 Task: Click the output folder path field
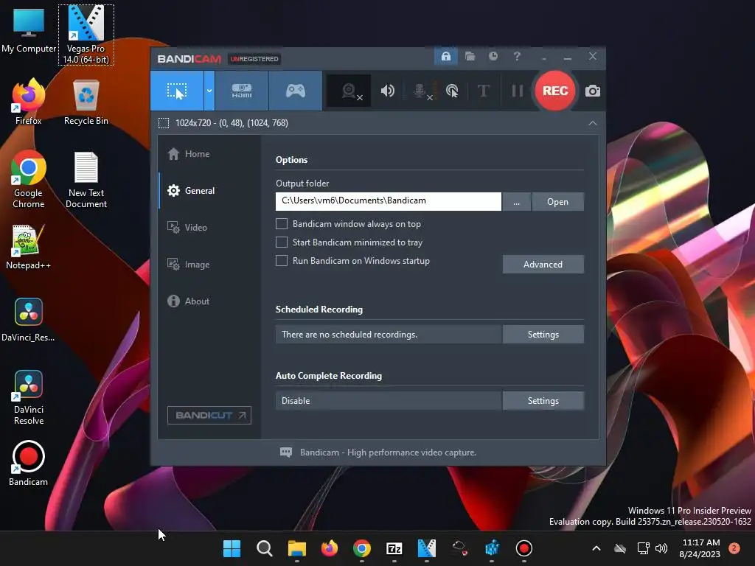(x=388, y=201)
